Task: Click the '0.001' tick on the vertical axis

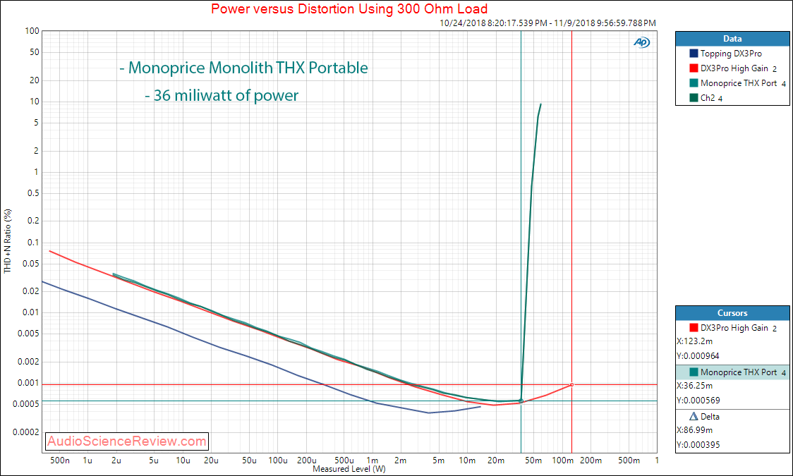Action: tap(29, 383)
